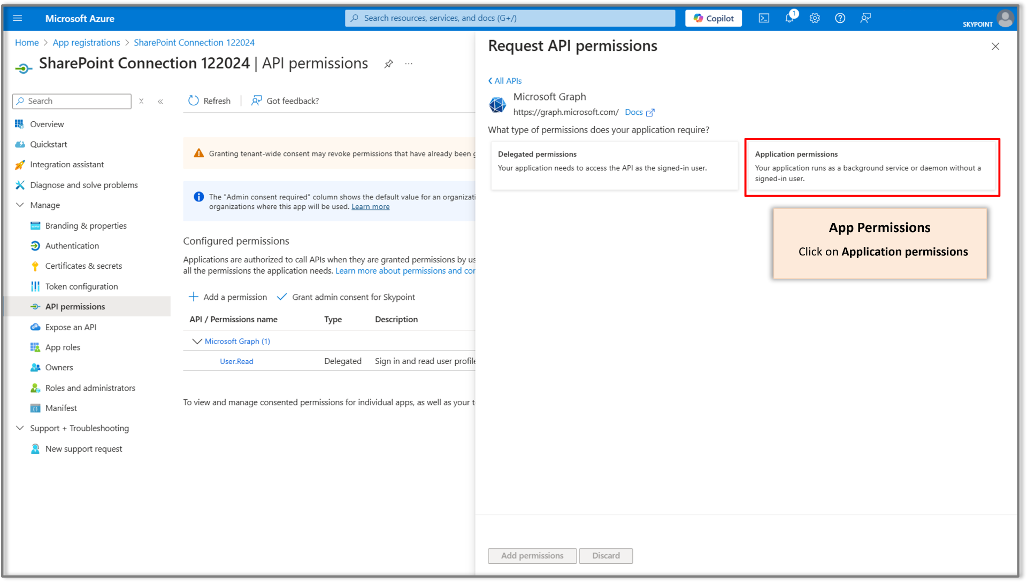Open the feedback icon in top bar
The image size is (1027, 582).
click(x=865, y=18)
